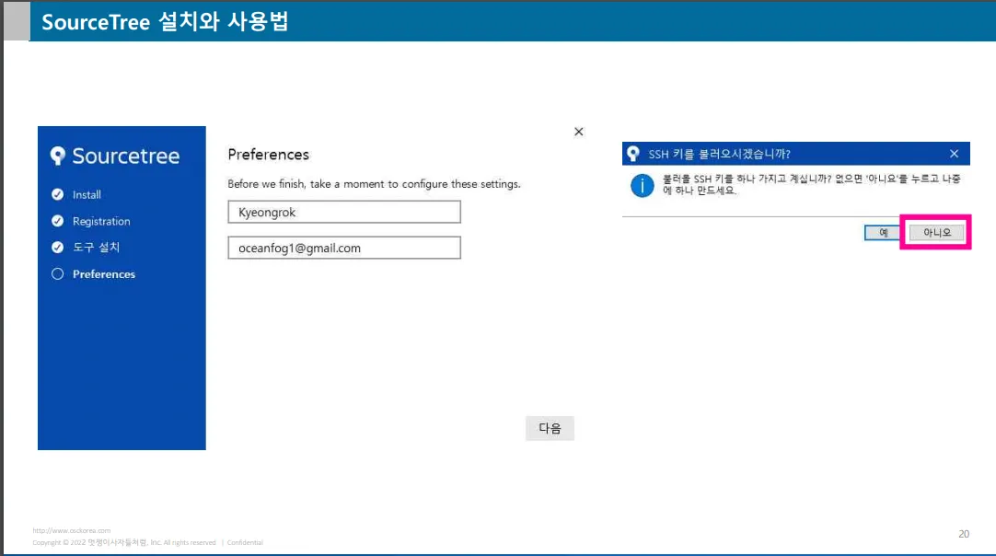Click the footer link www.osckorea.com
This screenshot has height=556, width=996.
pos(72,530)
